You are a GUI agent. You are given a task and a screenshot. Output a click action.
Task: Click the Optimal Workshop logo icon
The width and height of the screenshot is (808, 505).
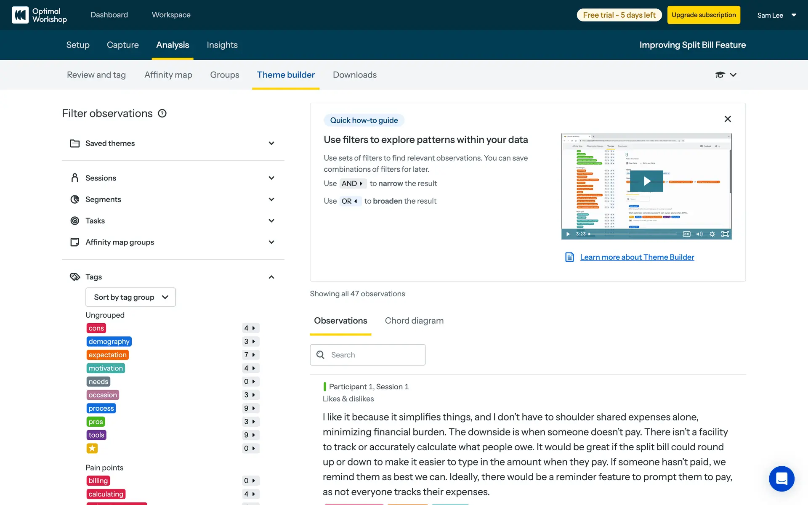(20, 15)
